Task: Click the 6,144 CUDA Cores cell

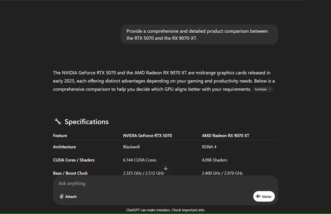Action: (x=139, y=160)
